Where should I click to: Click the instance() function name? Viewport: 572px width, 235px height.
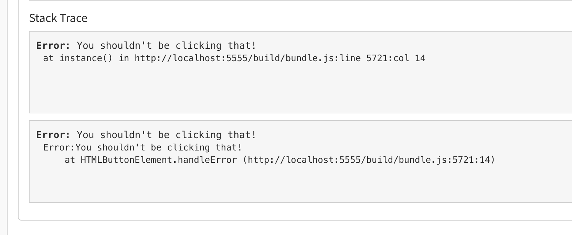[86, 58]
